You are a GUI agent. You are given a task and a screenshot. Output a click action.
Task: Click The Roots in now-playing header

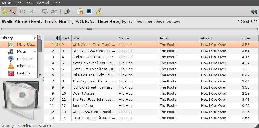click(x=136, y=22)
